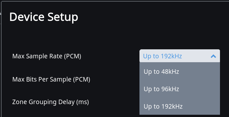Screen dimensions: 229x117
Task: Select the last entry in the sample rate list
Action: coord(180,106)
